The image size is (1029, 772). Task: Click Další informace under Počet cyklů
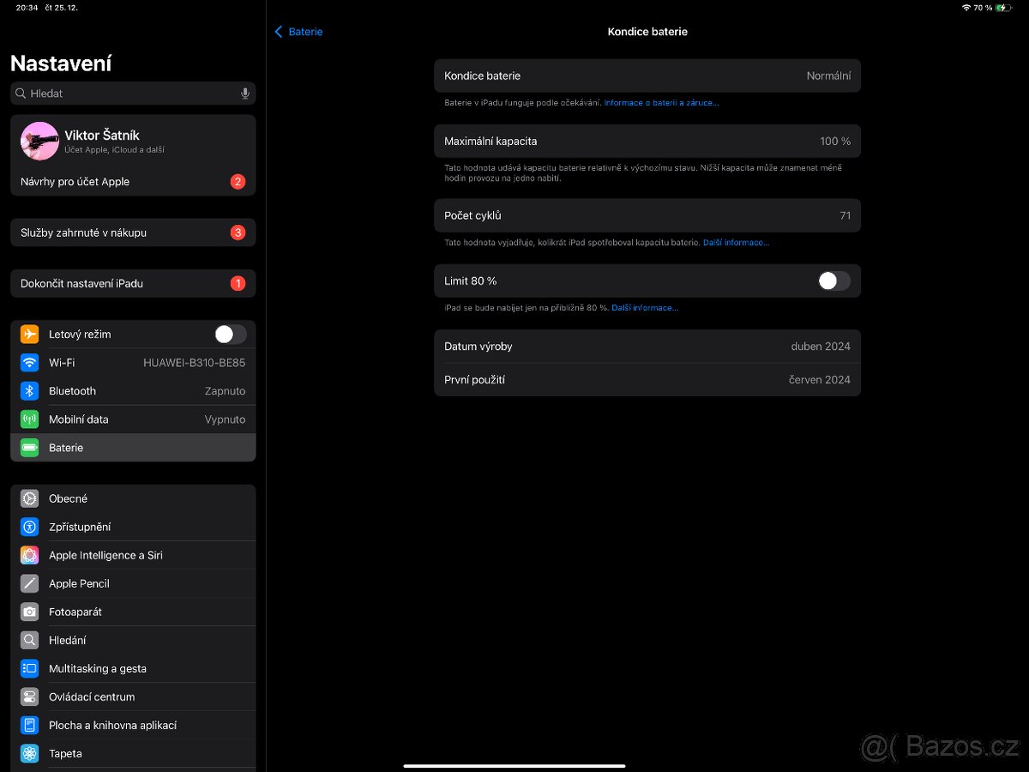737,242
